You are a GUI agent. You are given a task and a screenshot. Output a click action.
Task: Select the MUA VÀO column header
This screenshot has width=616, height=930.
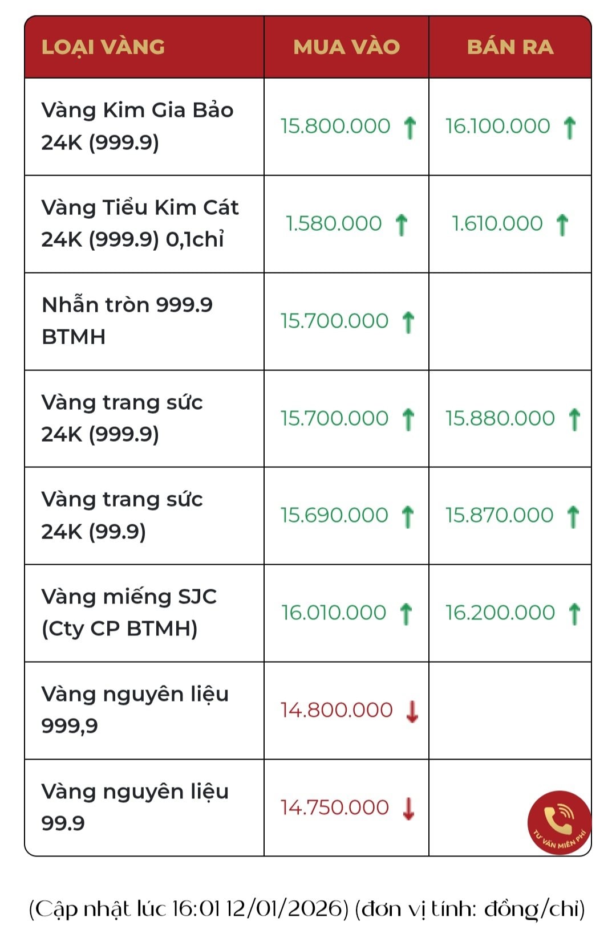click(x=346, y=47)
